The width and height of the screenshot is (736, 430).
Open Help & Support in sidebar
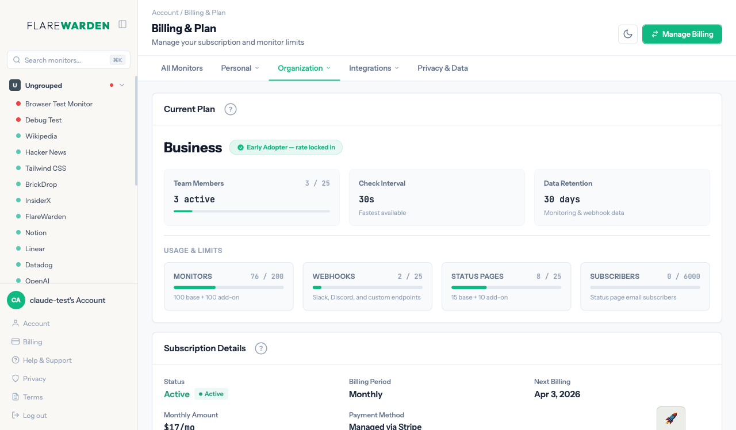point(47,360)
